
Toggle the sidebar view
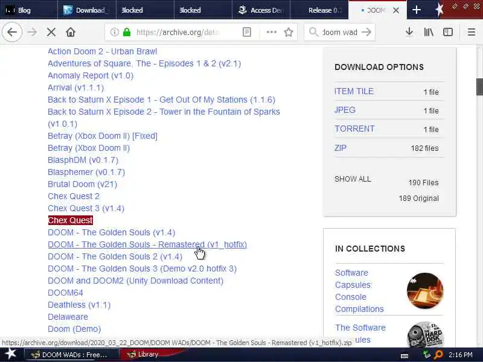[x=448, y=32]
